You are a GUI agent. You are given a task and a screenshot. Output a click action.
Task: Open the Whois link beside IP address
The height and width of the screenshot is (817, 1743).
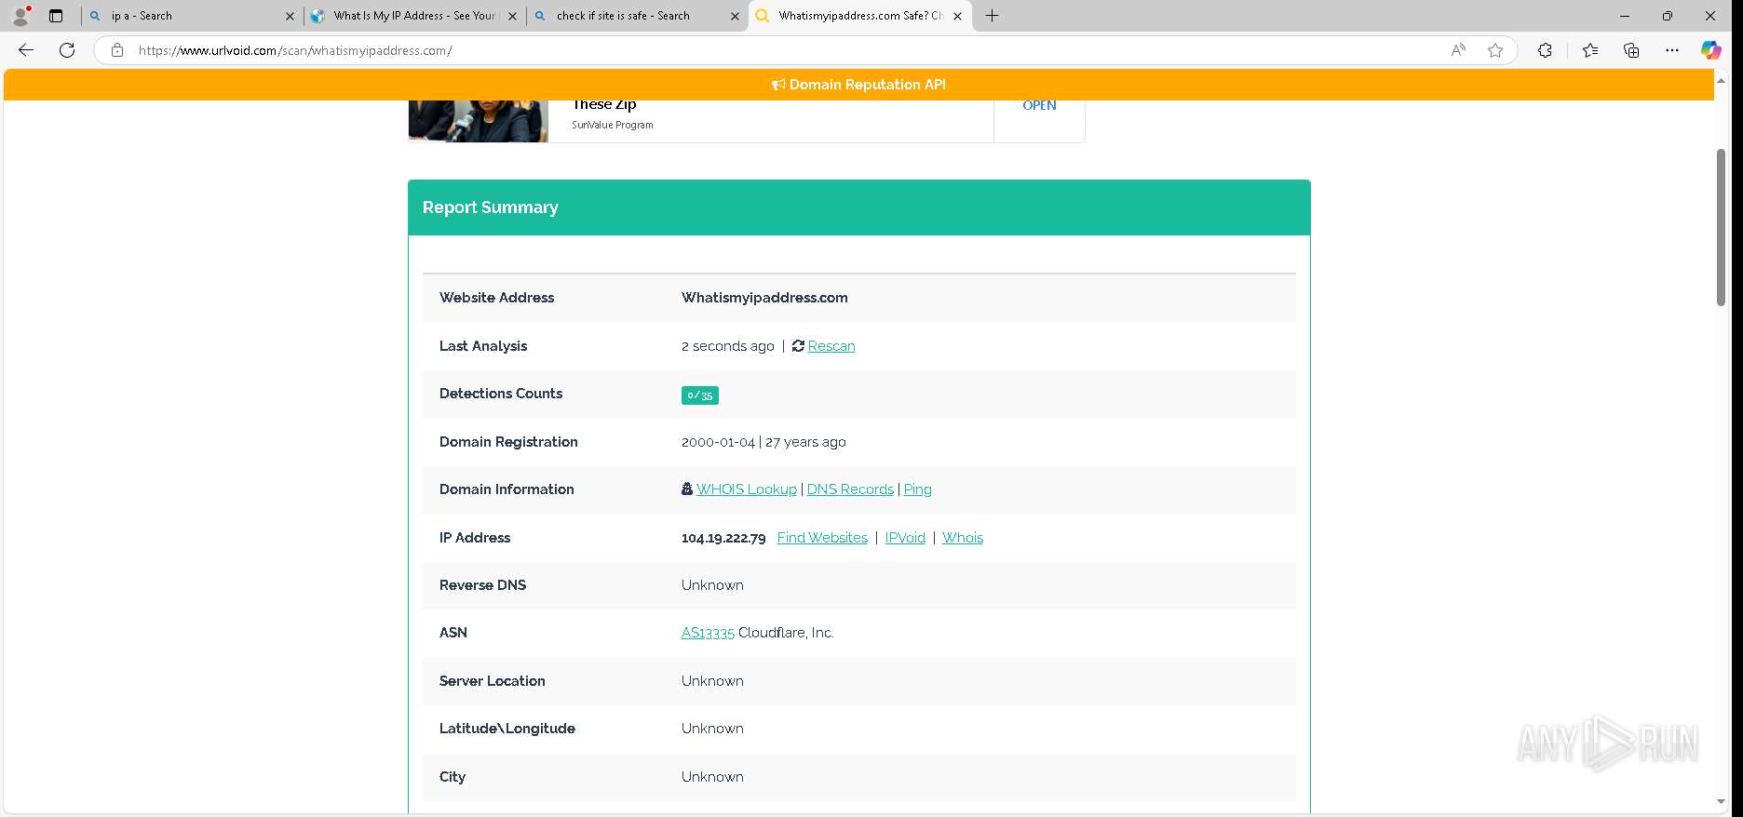pyautogui.click(x=962, y=538)
